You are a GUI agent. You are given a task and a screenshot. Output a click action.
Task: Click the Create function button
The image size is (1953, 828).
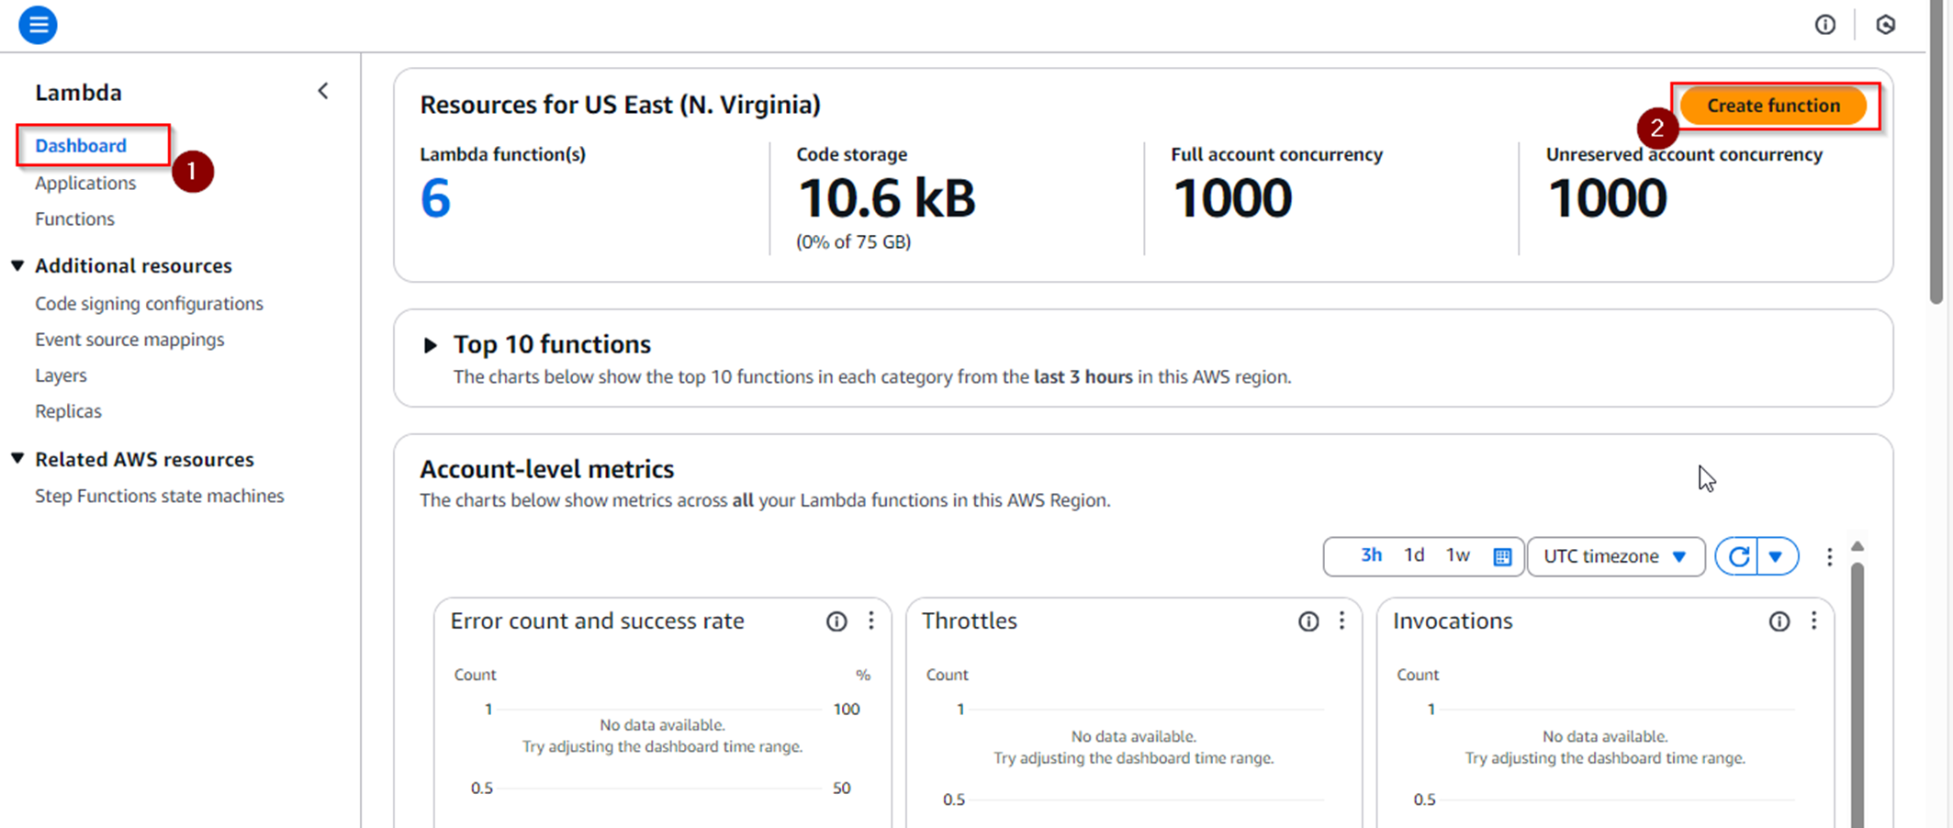pos(1772,106)
